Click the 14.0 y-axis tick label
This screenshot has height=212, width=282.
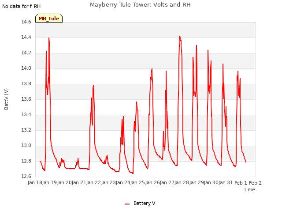26,68
